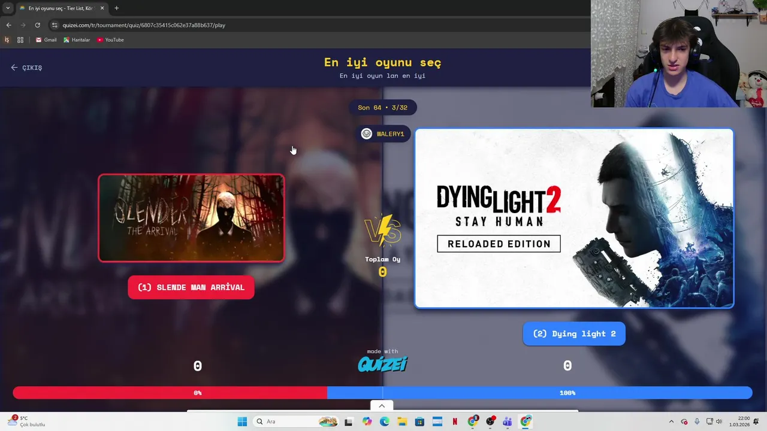Open the apps grid shortcut
Screen dimensions: 767x431
tap(20, 40)
